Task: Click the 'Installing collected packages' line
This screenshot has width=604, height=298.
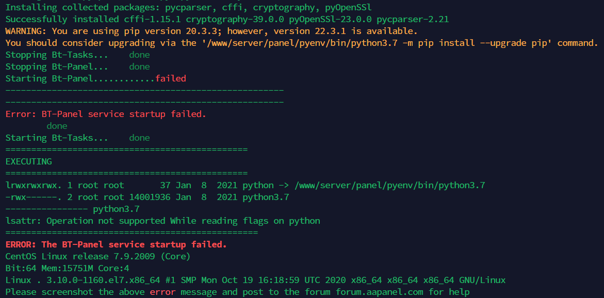Action: (x=188, y=8)
